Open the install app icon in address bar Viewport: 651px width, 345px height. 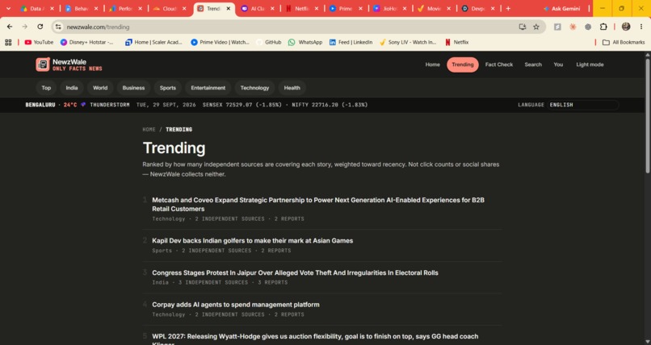[523, 27]
